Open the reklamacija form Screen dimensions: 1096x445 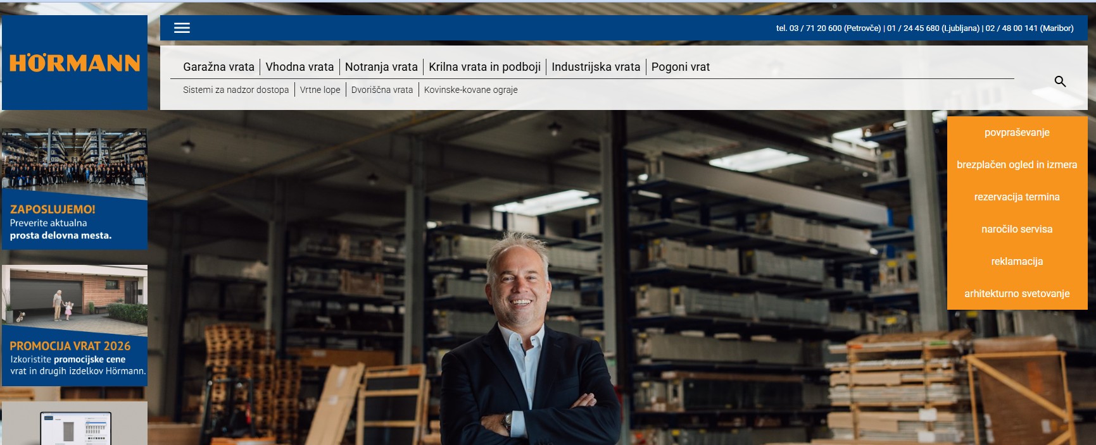[1017, 262]
